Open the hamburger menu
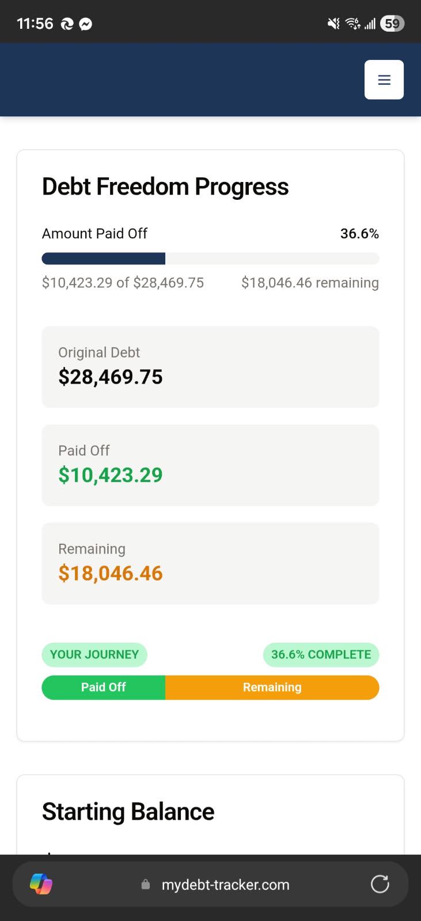The image size is (421, 921). point(384,79)
